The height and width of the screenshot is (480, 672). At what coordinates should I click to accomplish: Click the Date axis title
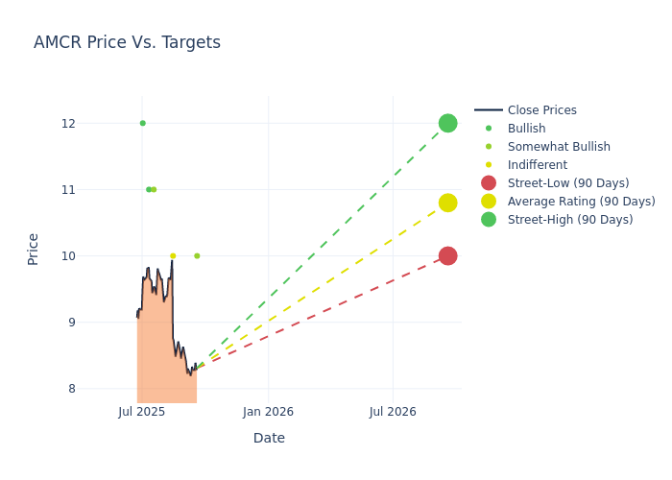tap(269, 438)
